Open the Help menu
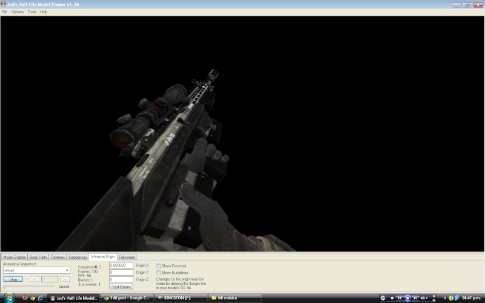The image size is (485, 303). point(44,12)
